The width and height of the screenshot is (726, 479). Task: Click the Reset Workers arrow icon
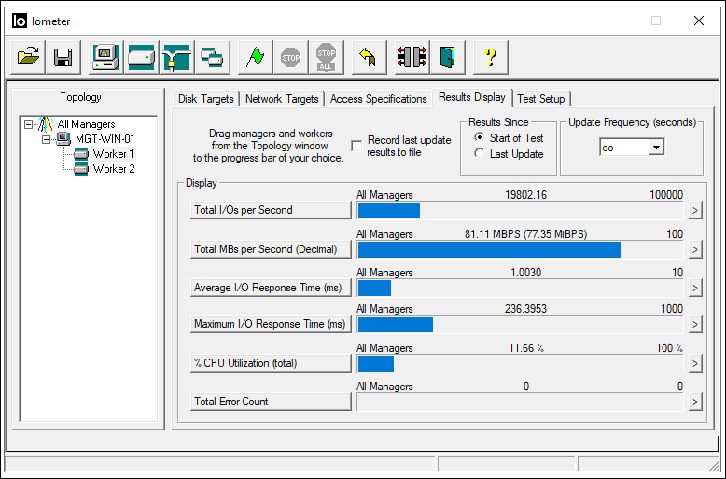368,58
